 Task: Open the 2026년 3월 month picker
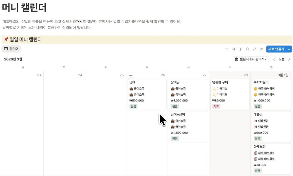(x=13, y=59)
